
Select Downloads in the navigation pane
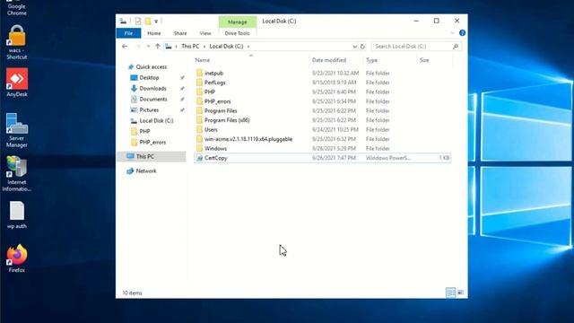coord(152,88)
